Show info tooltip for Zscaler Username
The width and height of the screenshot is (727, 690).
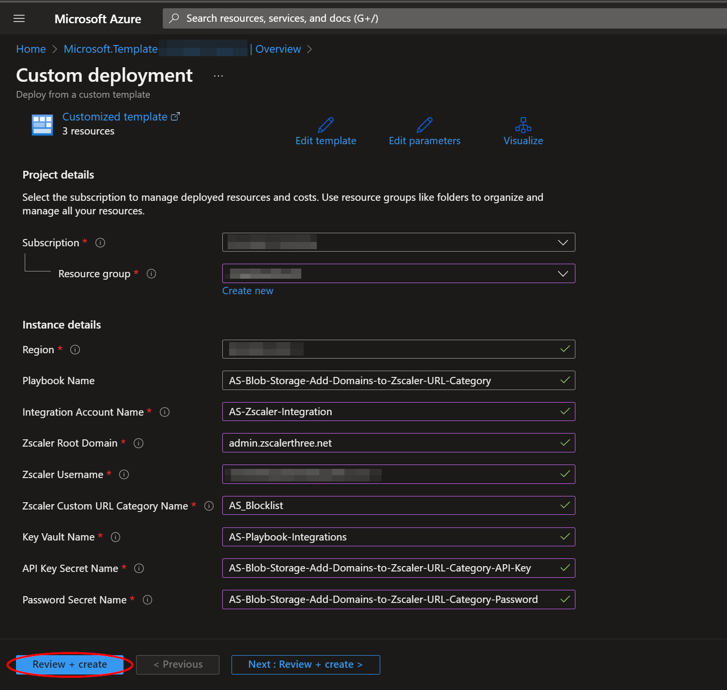click(124, 475)
